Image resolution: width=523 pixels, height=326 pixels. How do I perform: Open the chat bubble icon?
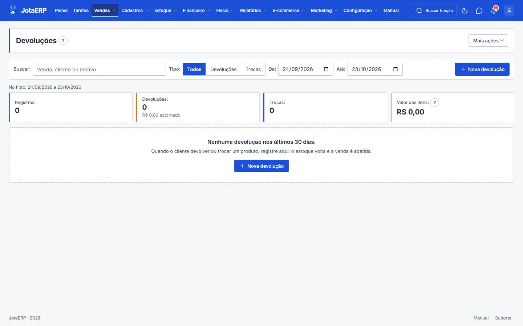click(x=479, y=11)
